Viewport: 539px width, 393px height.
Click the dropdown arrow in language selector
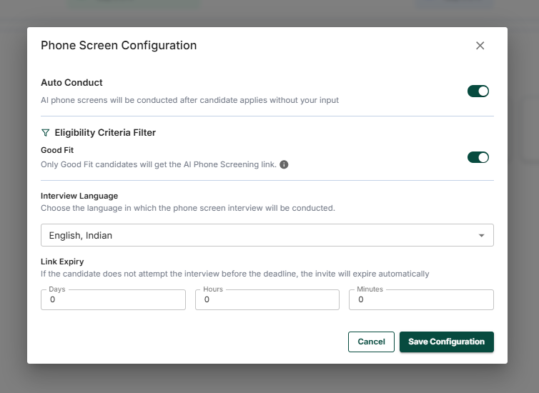click(x=481, y=235)
